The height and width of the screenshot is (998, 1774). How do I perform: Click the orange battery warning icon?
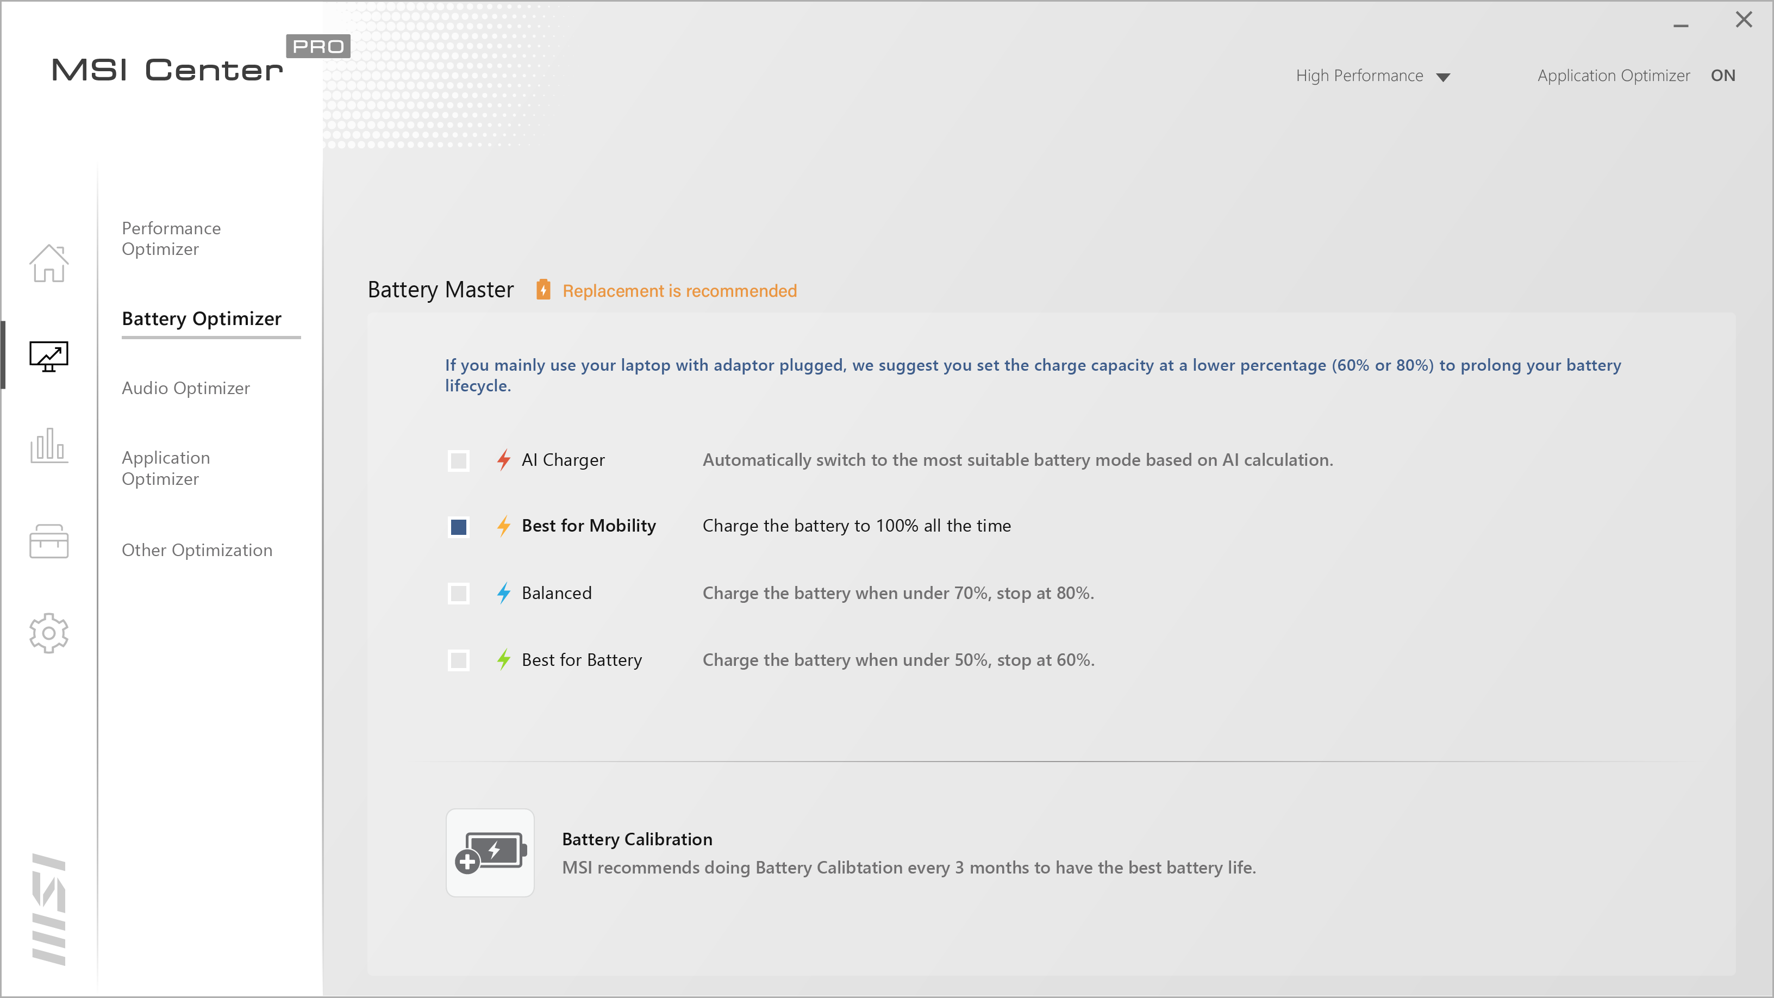click(x=542, y=290)
